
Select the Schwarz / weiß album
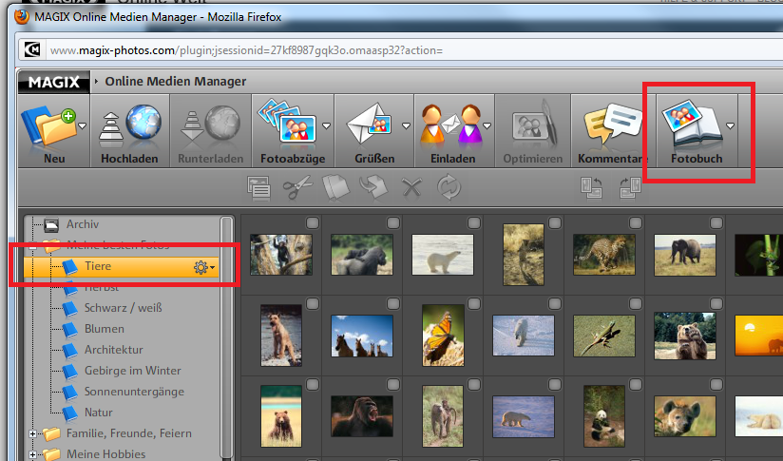pyautogui.click(x=123, y=308)
